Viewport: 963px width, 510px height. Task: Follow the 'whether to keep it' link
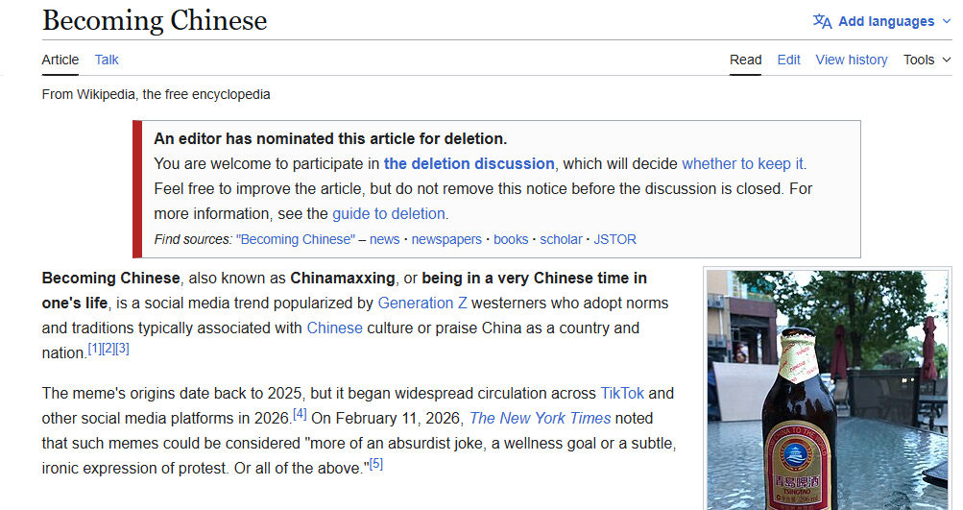click(742, 163)
